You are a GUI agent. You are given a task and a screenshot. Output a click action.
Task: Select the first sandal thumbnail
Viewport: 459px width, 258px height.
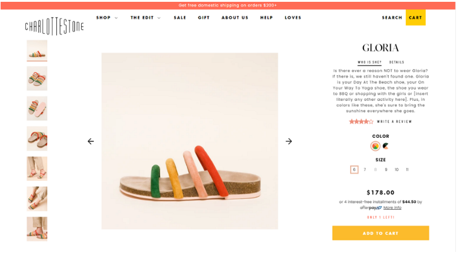point(37,50)
